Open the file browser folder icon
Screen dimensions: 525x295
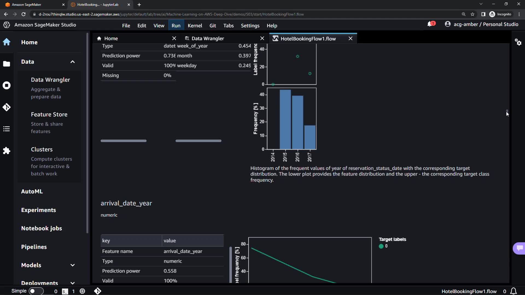pyautogui.click(x=7, y=64)
